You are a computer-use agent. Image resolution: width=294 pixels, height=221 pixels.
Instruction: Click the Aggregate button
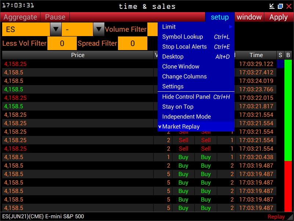[x=21, y=17]
